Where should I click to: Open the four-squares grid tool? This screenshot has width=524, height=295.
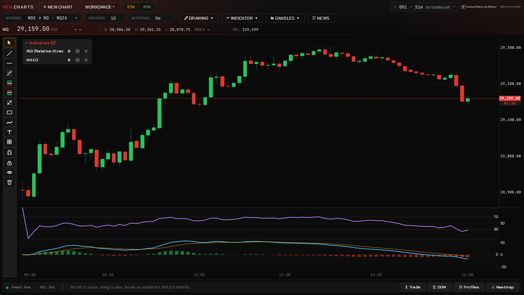click(x=9, y=142)
